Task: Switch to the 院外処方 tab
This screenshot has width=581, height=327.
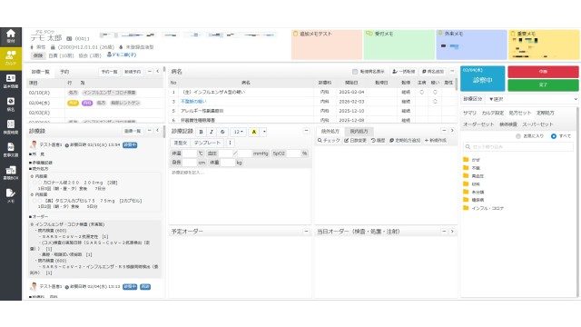Action: [330, 131]
